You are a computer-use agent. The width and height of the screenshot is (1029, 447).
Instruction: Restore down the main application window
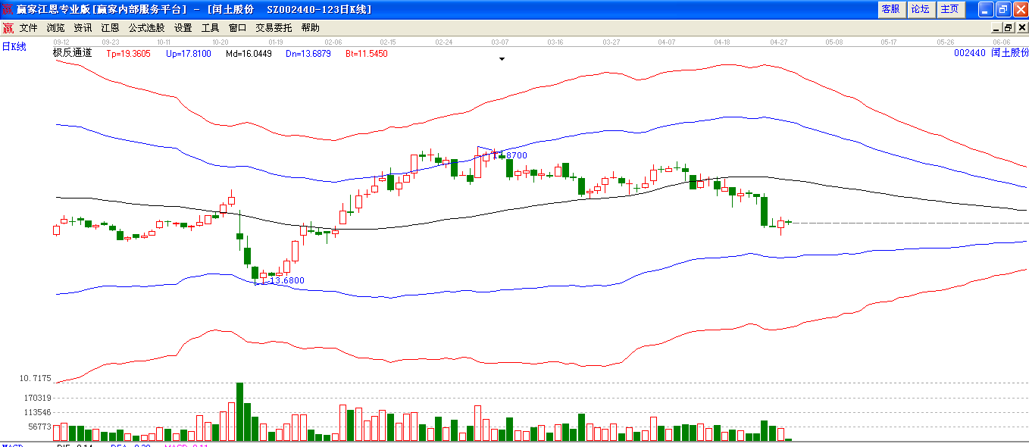[x=1002, y=9]
